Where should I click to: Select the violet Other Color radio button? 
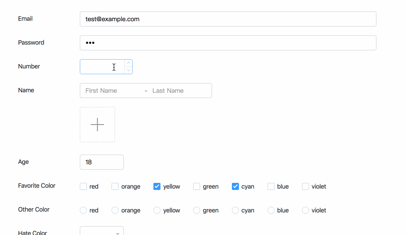[x=305, y=210]
